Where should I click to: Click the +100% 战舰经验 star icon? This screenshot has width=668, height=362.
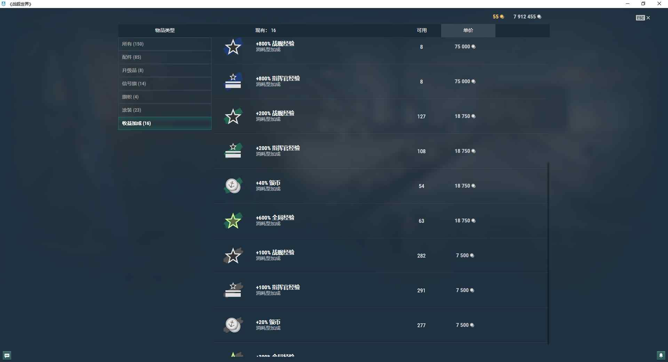(x=233, y=255)
